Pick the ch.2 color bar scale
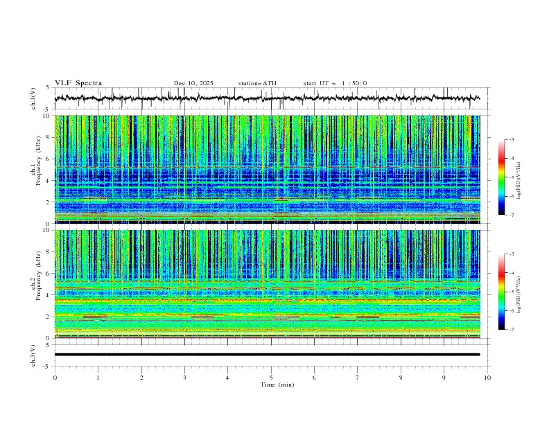This screenshot has width=549, height=424. (x=501, y=292)
